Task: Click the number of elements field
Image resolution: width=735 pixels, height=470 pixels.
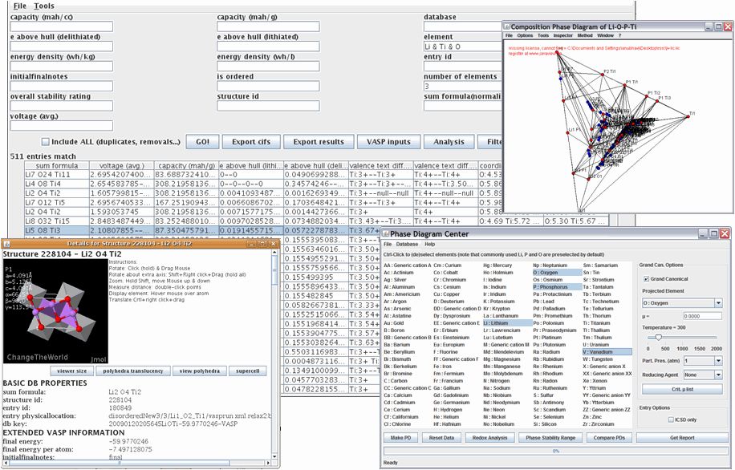Action: click(463, 87)
